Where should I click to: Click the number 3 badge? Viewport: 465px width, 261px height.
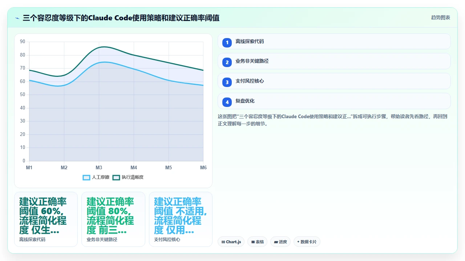[x=227, y=82]
